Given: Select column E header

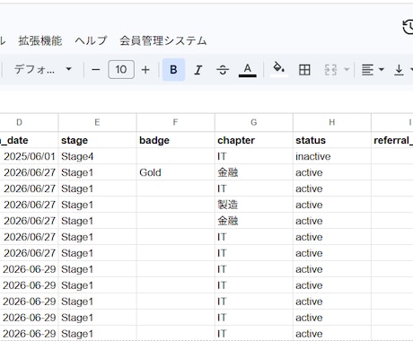Looking at the screenshot, I should (x=97, y=122).
